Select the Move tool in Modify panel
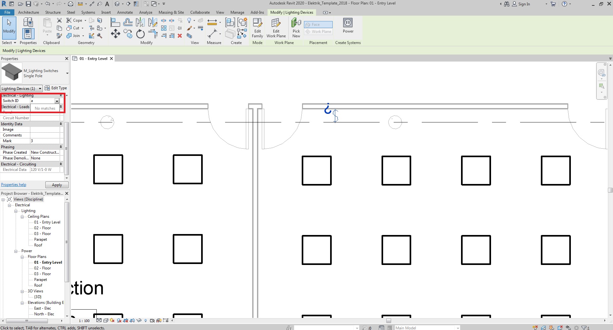 115,34
